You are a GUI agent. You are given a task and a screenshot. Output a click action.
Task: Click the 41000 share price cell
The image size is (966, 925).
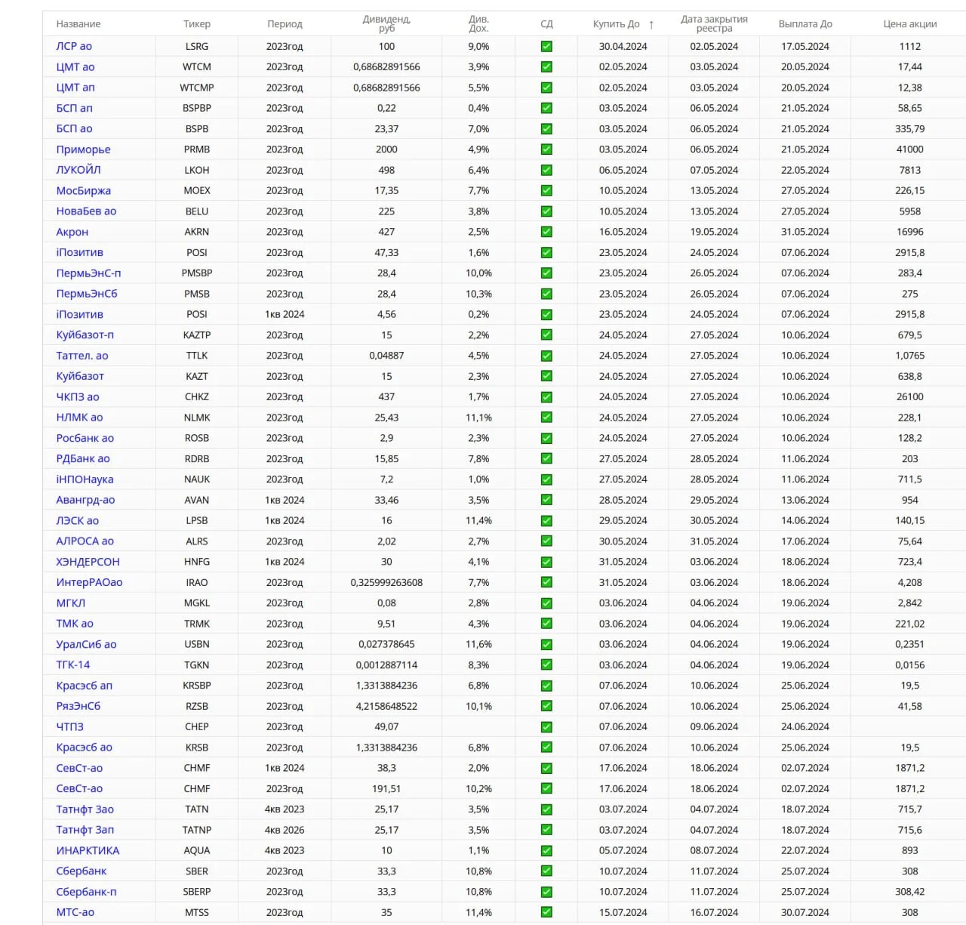(910, 150)
